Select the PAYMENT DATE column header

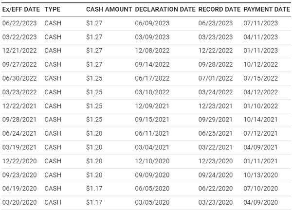(266, 9)
